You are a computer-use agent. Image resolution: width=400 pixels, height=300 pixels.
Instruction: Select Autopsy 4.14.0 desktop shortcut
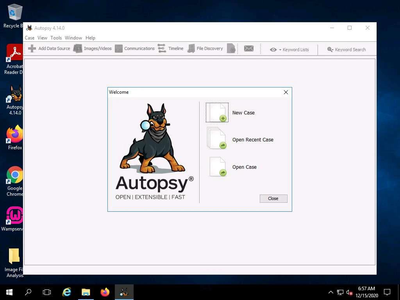click(x=14, y=100)
